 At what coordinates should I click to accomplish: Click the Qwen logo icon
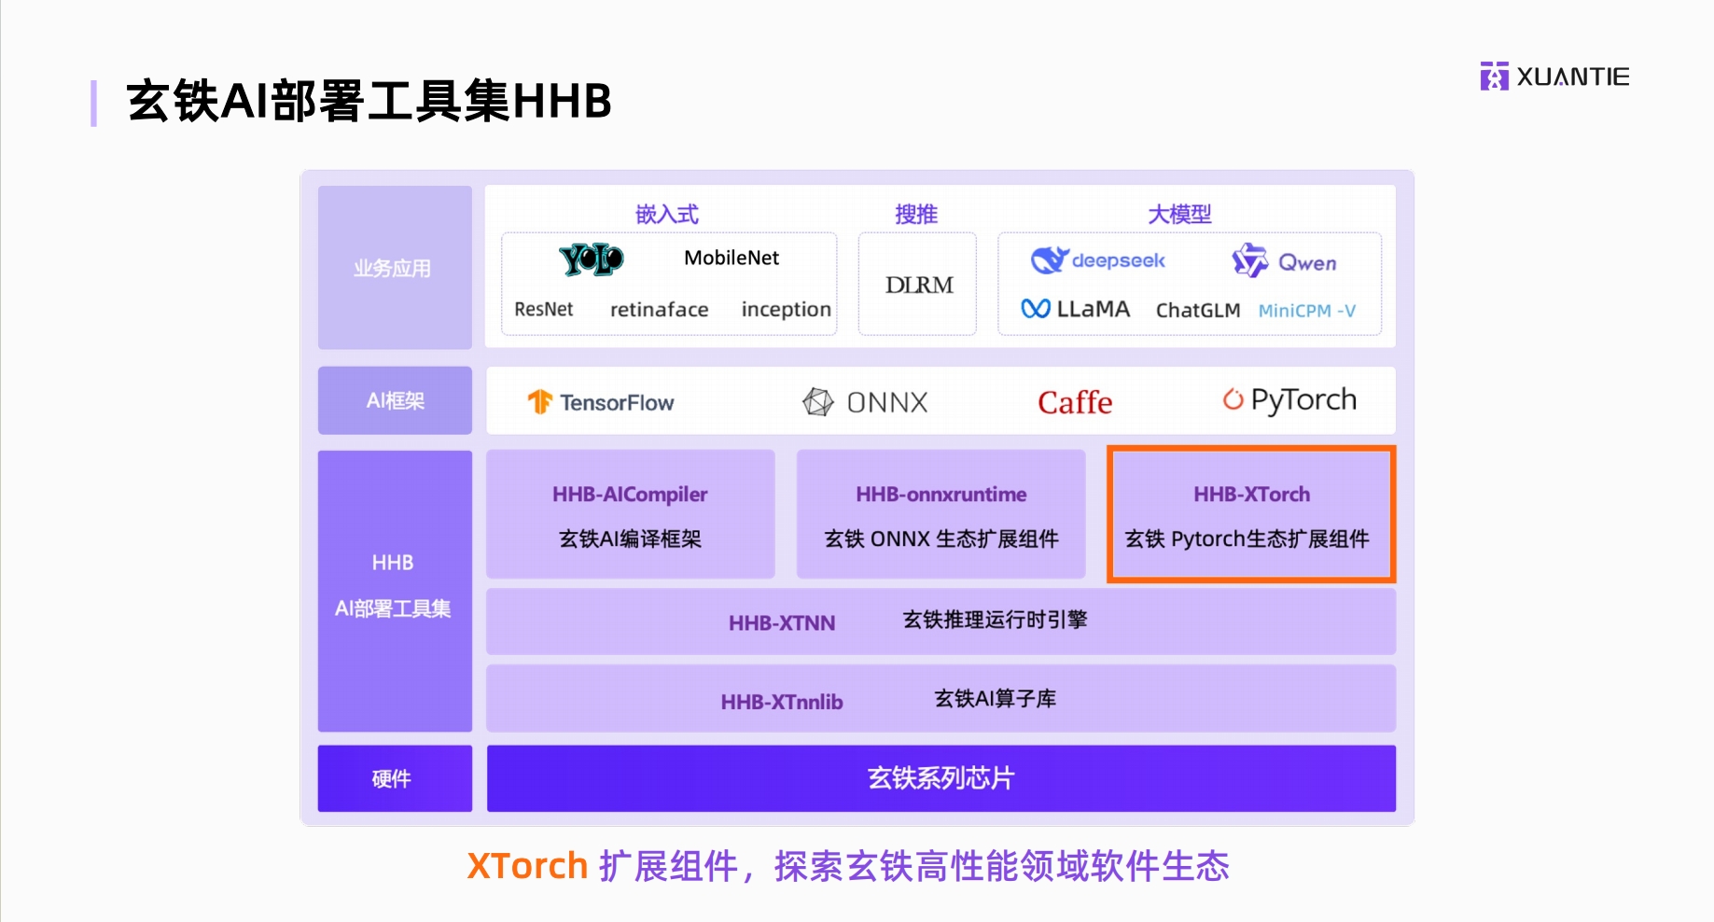point(1249,260)
